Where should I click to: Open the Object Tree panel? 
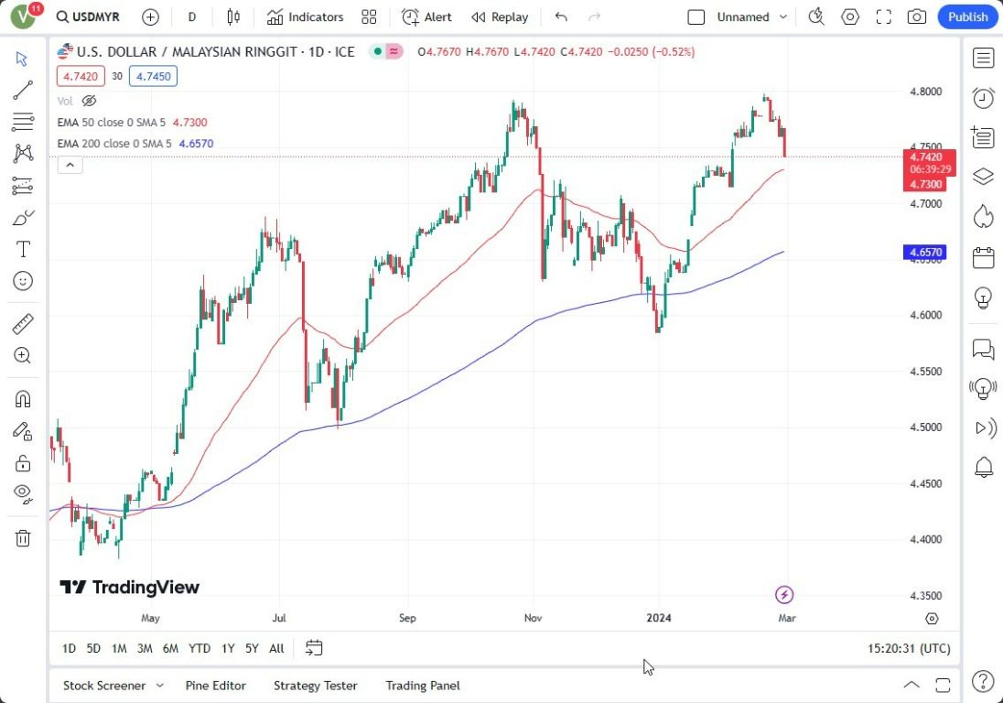983,176
